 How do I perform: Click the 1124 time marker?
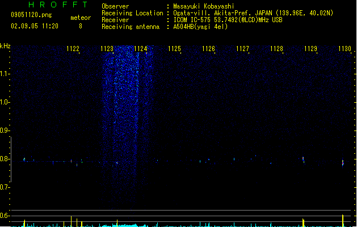pyautogui.click(x=141, y=49)
